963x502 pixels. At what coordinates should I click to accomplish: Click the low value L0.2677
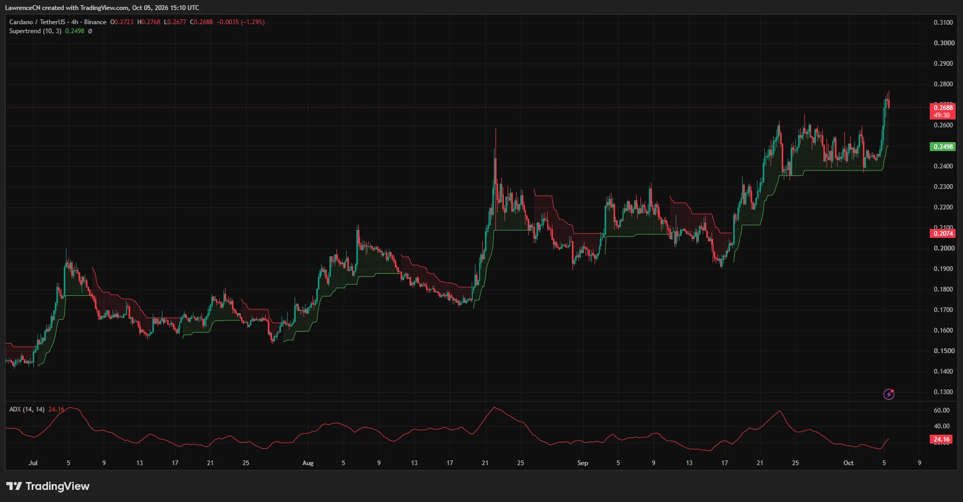pyautogui.click(x=175, y=22)
